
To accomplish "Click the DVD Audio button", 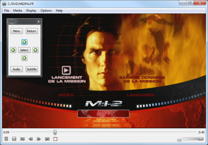I will [17, 69].
